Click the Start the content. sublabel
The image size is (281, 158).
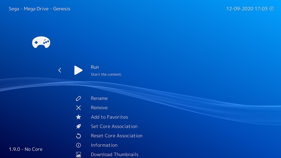[x=106, y=75]
